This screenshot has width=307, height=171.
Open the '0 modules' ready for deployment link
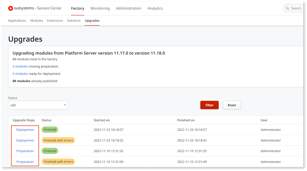point(20,74)
